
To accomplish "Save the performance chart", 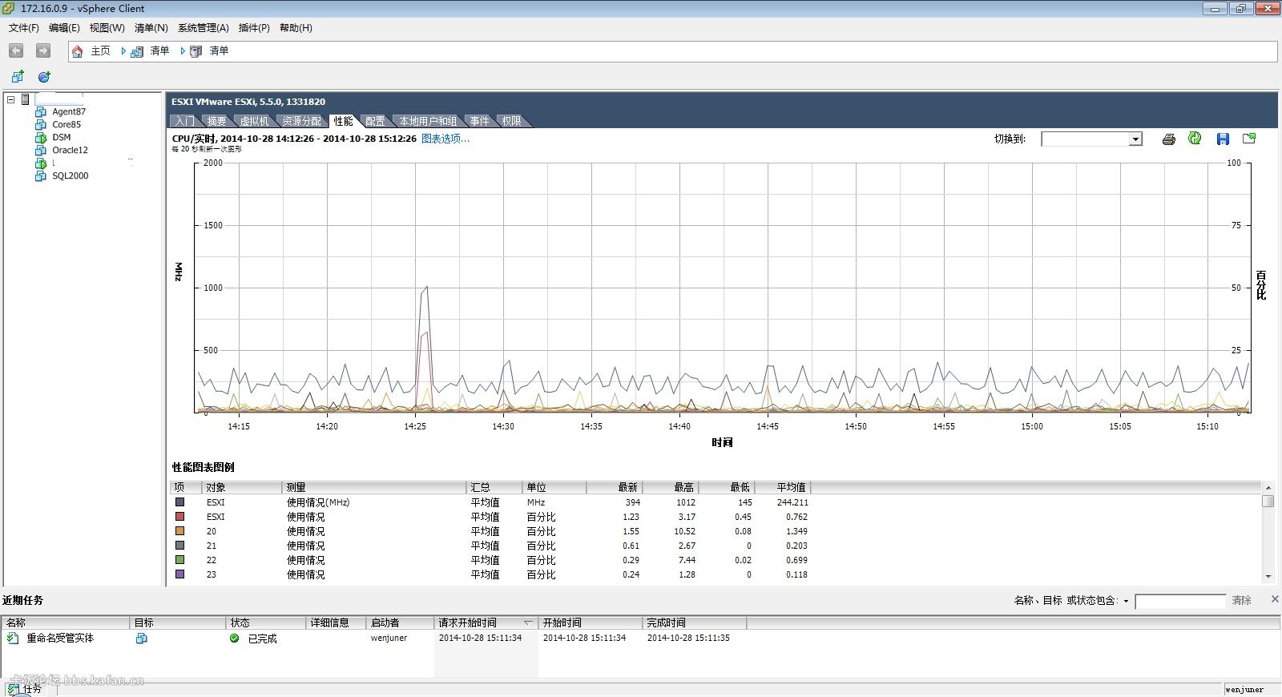I will pos(1223,139).
